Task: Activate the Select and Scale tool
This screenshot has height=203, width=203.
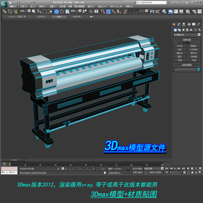Action: click(x=67, y=11)
